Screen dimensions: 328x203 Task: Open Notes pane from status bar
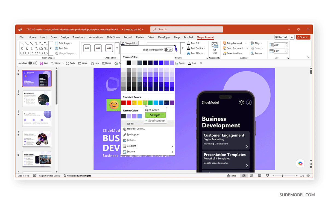(232, 176)
